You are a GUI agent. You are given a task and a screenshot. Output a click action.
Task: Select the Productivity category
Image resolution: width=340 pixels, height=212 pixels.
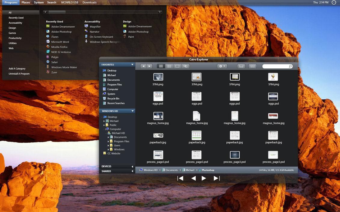click(x=15, y=38)
